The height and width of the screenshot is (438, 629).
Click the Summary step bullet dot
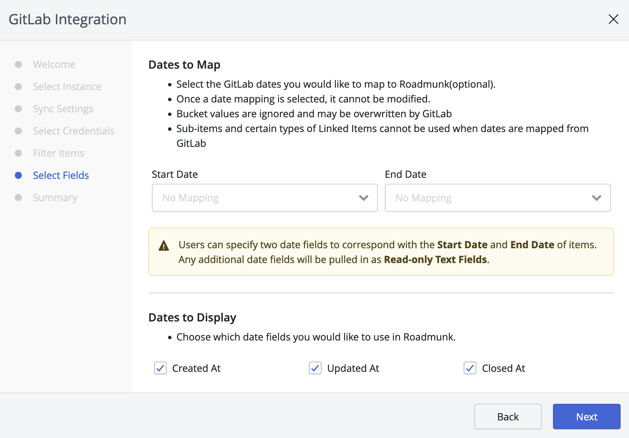point(18,198)
